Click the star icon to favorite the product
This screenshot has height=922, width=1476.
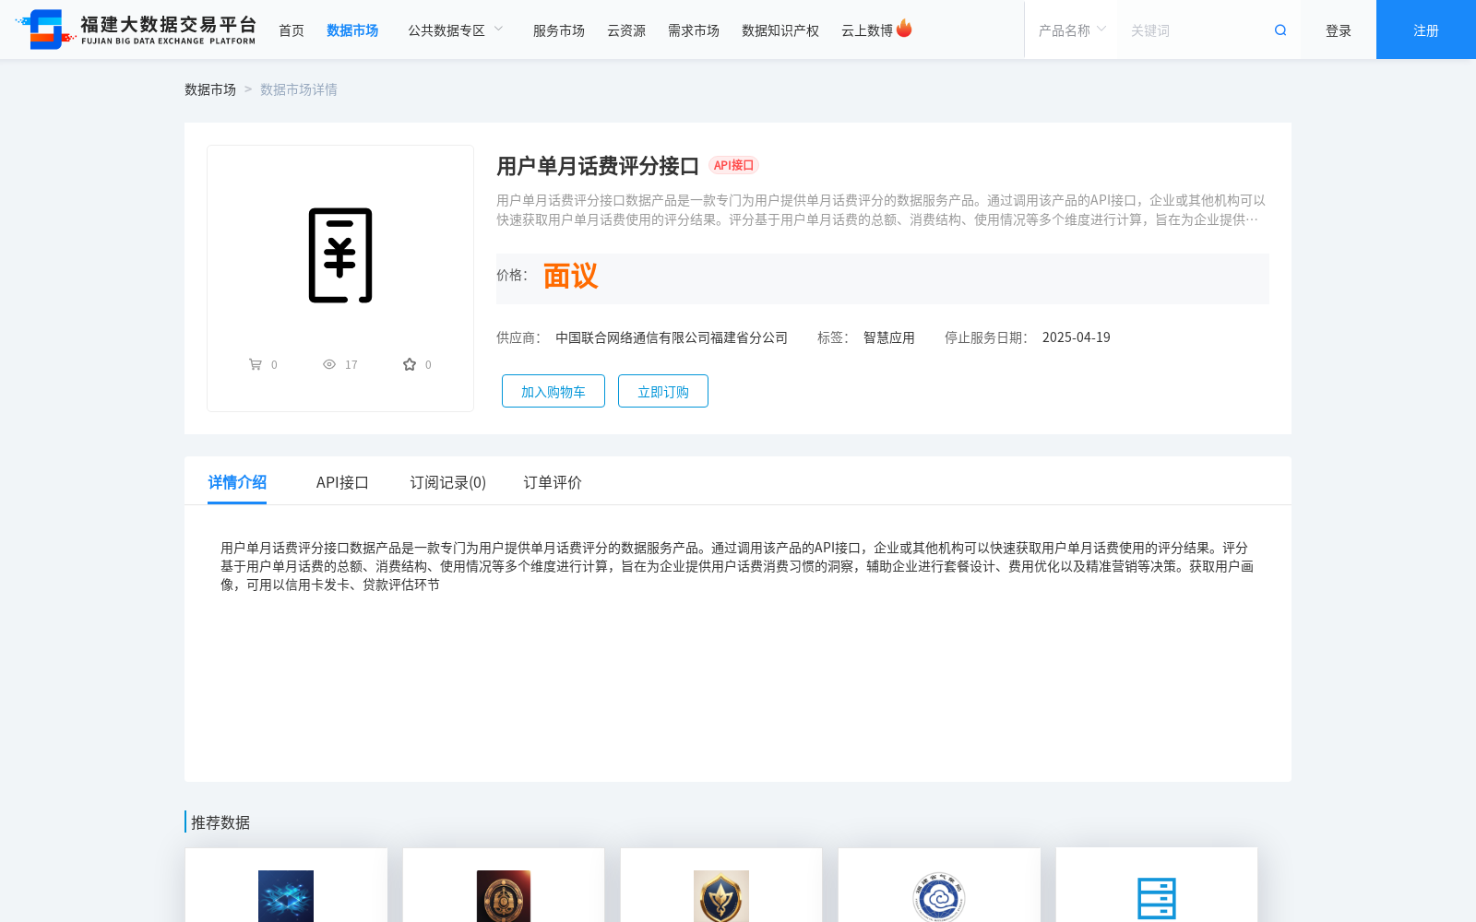(x=409, y=363)
